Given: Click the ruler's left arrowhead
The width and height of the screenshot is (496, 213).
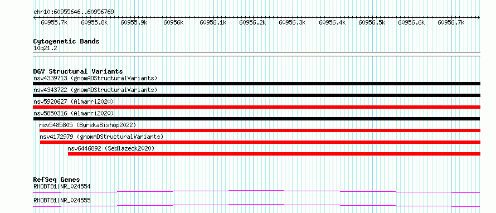Looking at the screenshot, I should pyautogui.click(x=35, y=17).
